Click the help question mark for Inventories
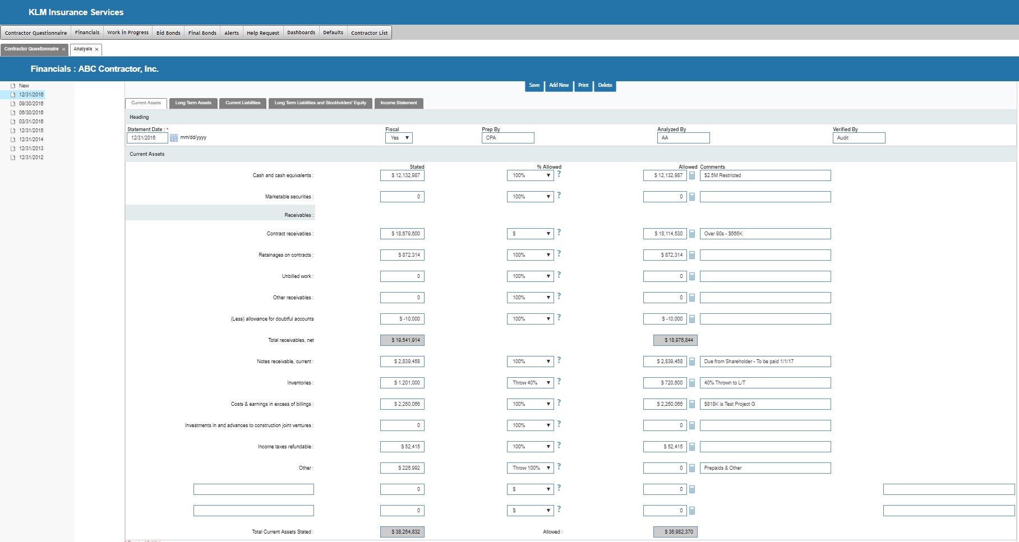Screen dimensions: 1019x542 (x=559, y=382)
